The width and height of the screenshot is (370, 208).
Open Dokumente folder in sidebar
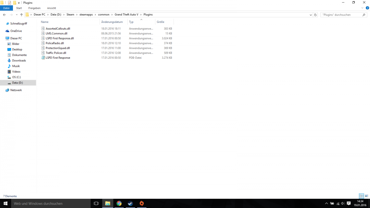[19, 55]
